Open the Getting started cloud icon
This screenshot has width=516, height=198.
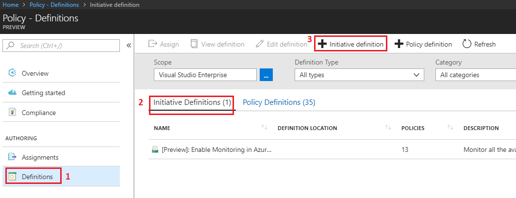click(12, 93)
